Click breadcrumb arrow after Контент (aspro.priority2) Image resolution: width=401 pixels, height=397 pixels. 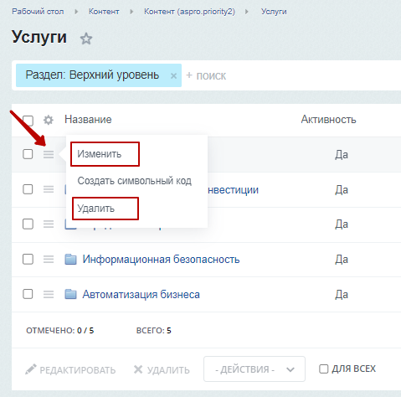click(247, 12)
